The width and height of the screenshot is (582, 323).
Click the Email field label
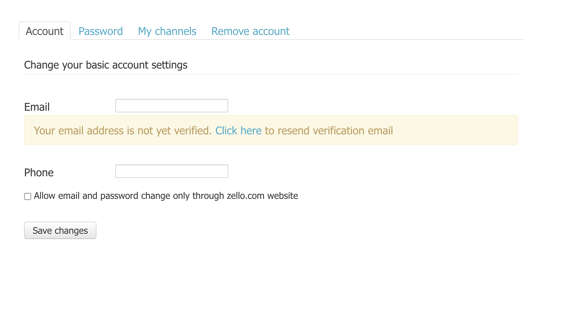coord(37,107)
